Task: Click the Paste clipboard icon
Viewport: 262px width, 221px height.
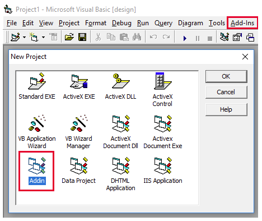Action: (x=124, y=37)
